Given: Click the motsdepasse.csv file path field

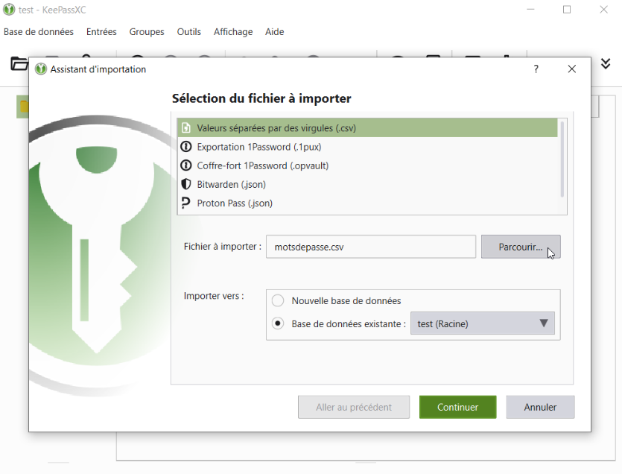Looking at the screenshot, I should coord(370,247).
